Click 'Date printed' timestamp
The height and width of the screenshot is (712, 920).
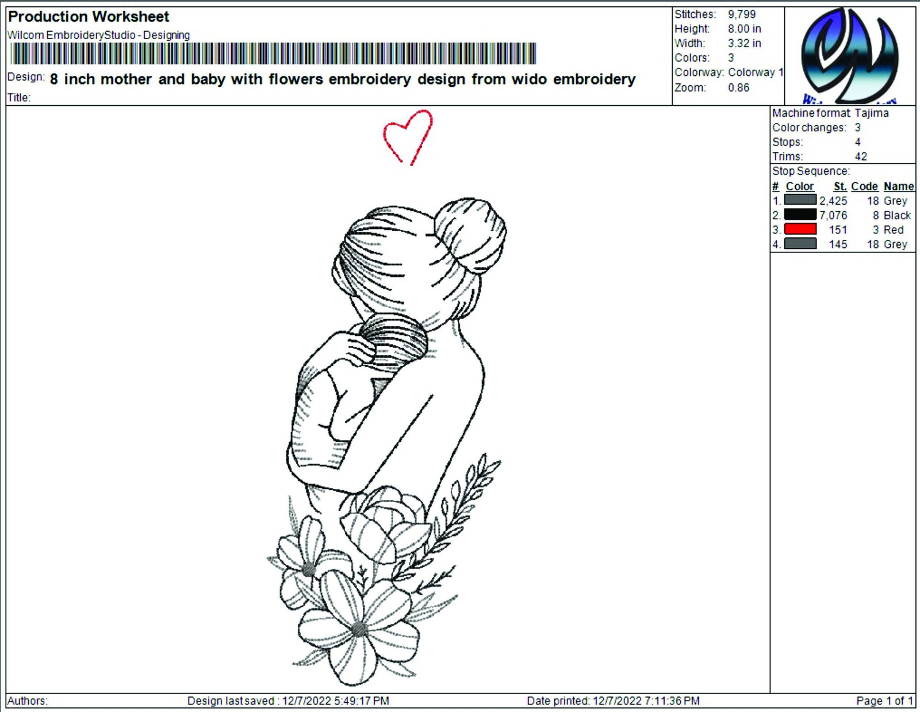pos(614,701)
